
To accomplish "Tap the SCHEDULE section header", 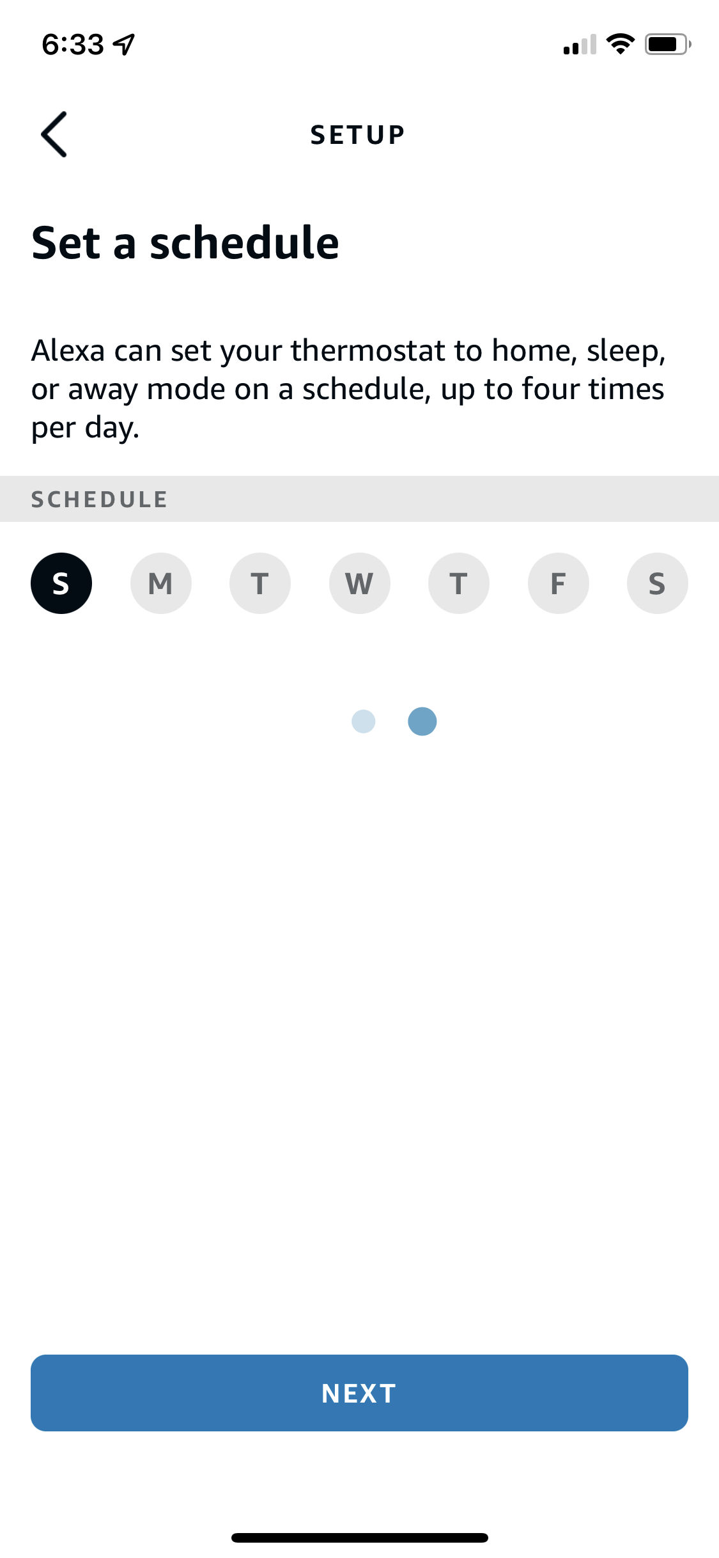I will pyautogui.click(x=99, y=499).
